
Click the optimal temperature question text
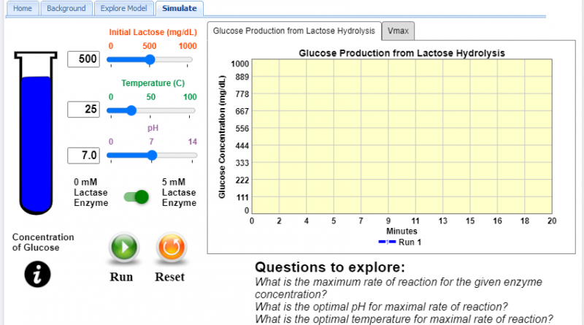click(x=404, y=319)
